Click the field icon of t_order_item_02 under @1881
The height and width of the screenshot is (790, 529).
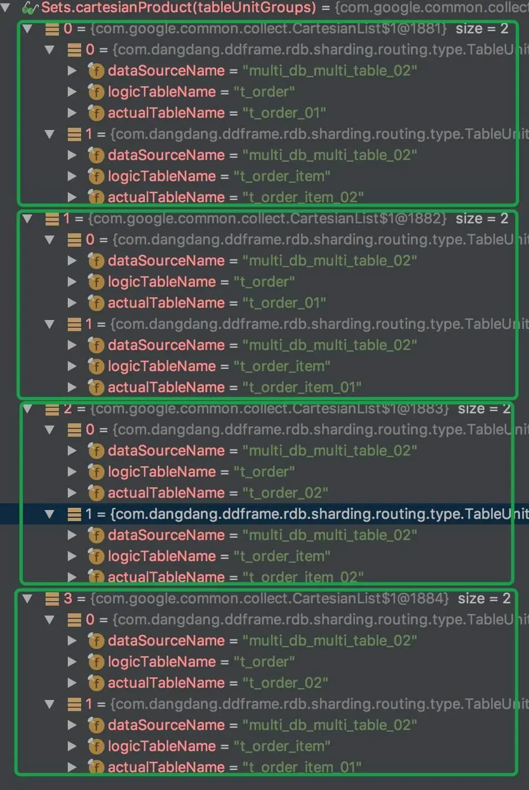point(96,197)
